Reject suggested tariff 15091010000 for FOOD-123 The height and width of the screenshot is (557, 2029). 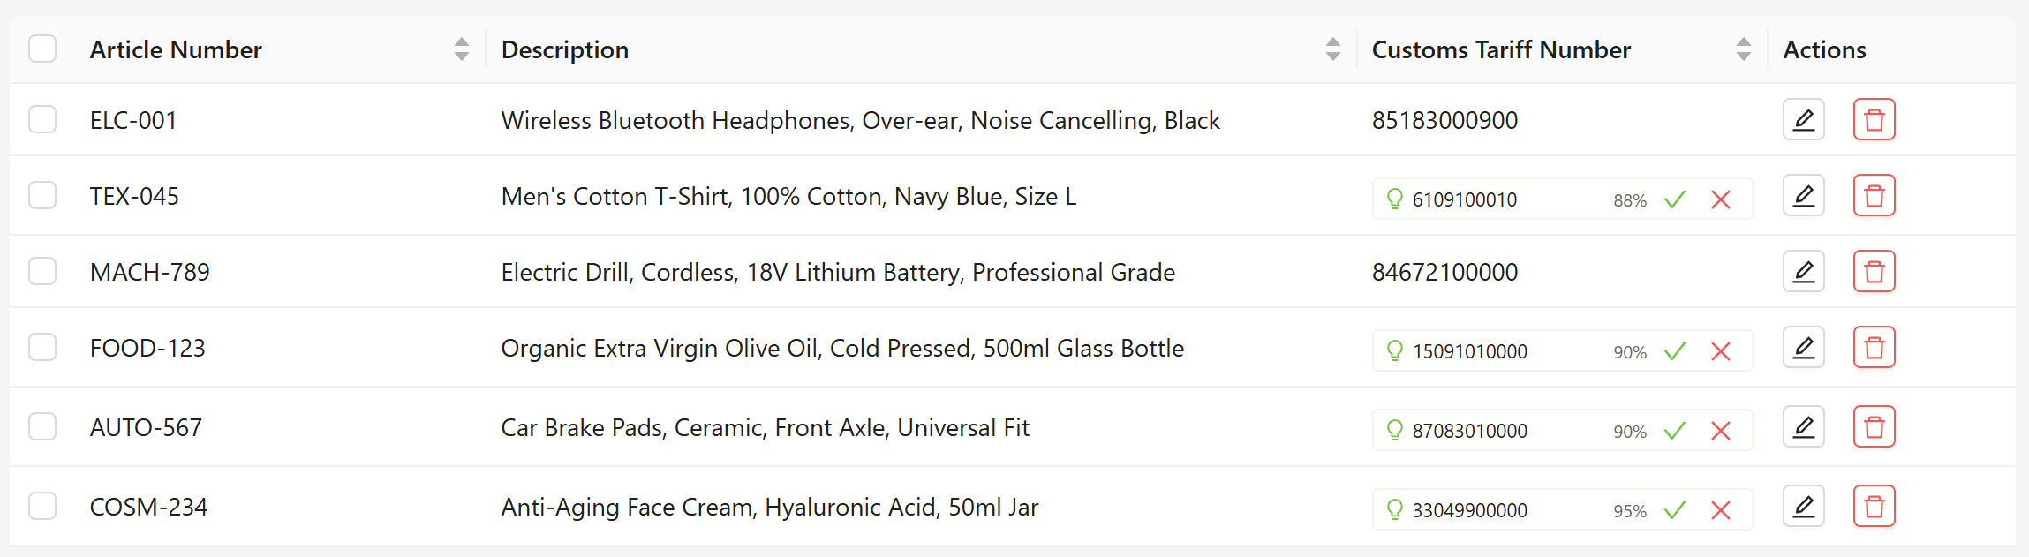click(1720, 351)
